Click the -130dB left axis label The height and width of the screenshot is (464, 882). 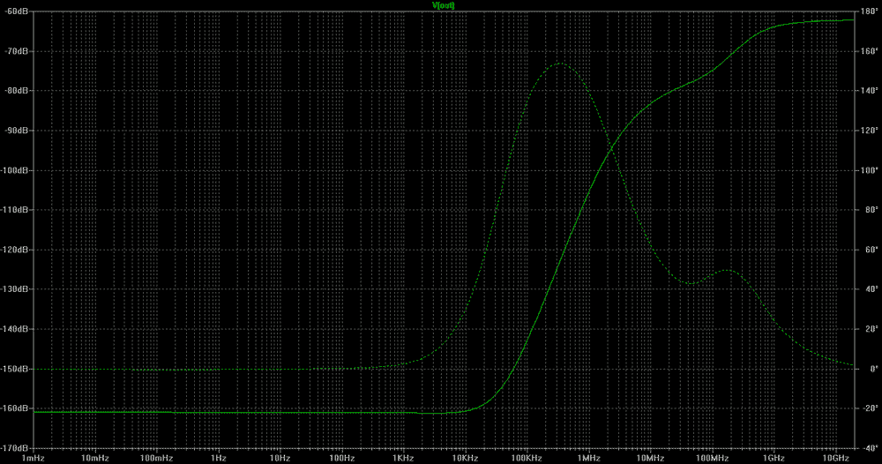point(13,289)
